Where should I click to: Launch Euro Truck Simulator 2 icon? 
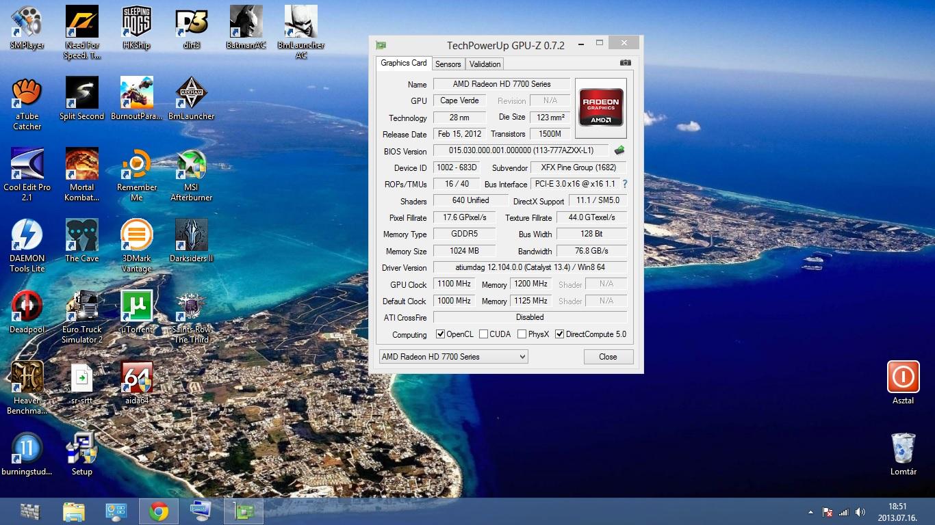[x=82, y=317]
